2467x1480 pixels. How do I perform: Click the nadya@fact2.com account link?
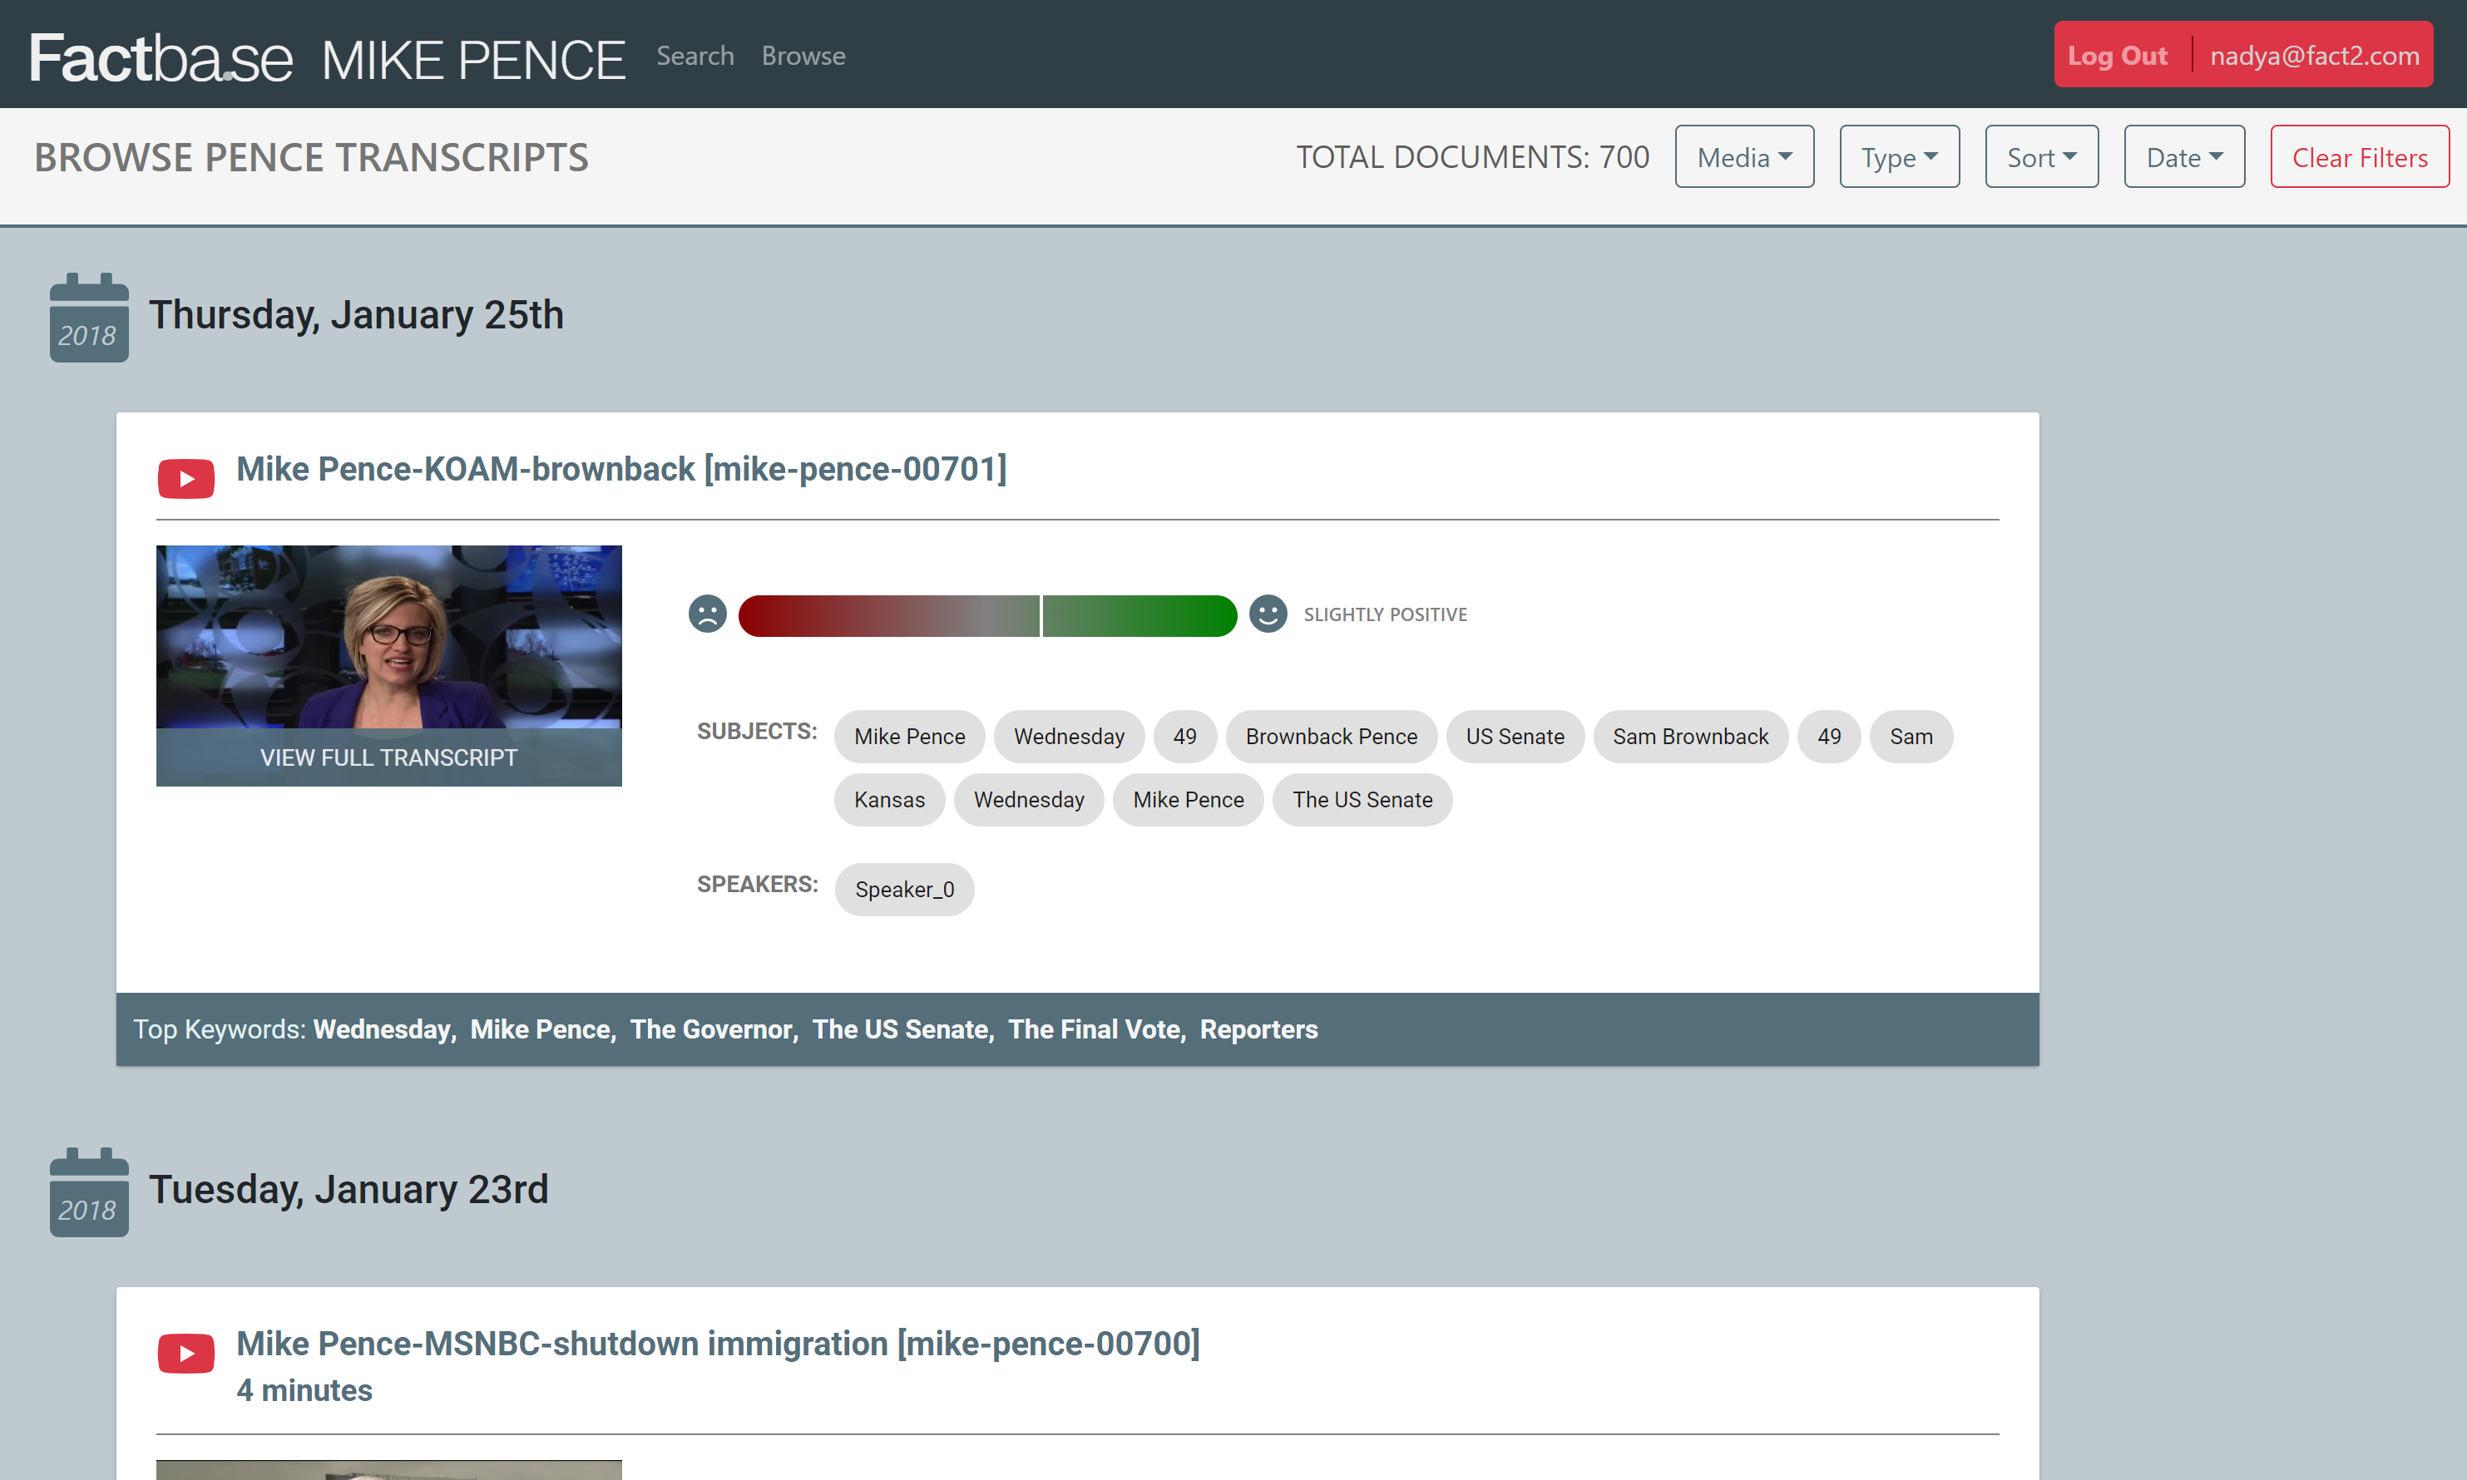pos(2314,55)
